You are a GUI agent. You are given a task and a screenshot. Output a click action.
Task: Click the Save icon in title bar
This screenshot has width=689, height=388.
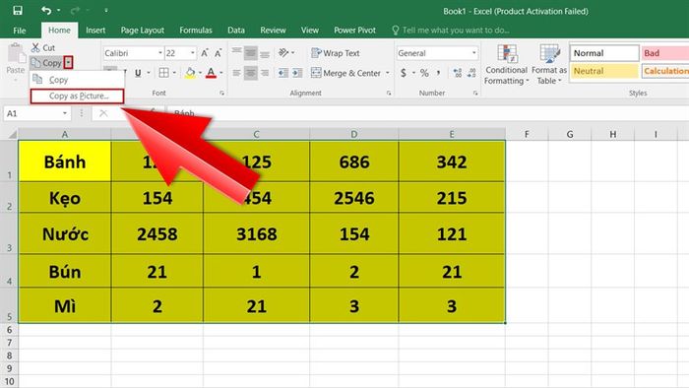tap(18, 10)
